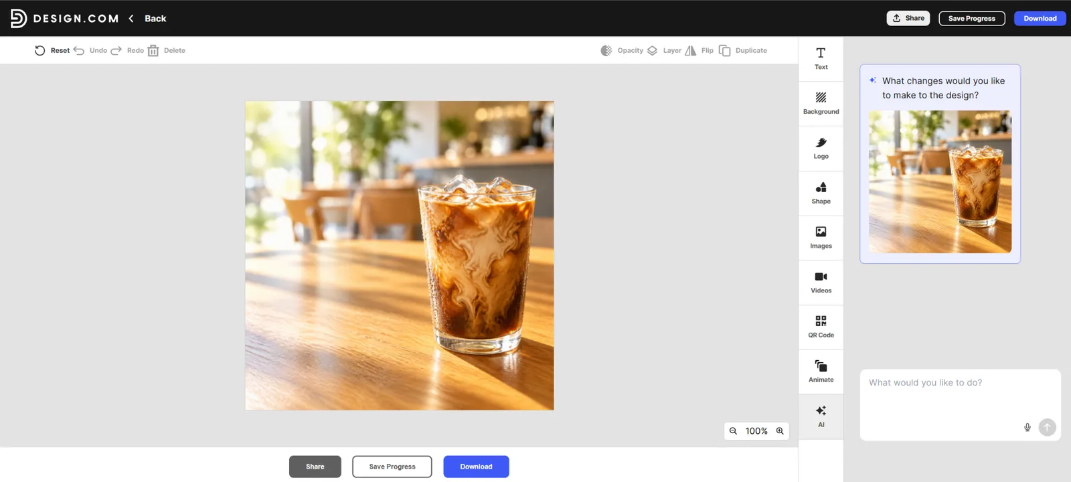The width and height of the screenshot is (1071, 482).
Task: Click the 100% zoom level value
Action: (756, 431)
